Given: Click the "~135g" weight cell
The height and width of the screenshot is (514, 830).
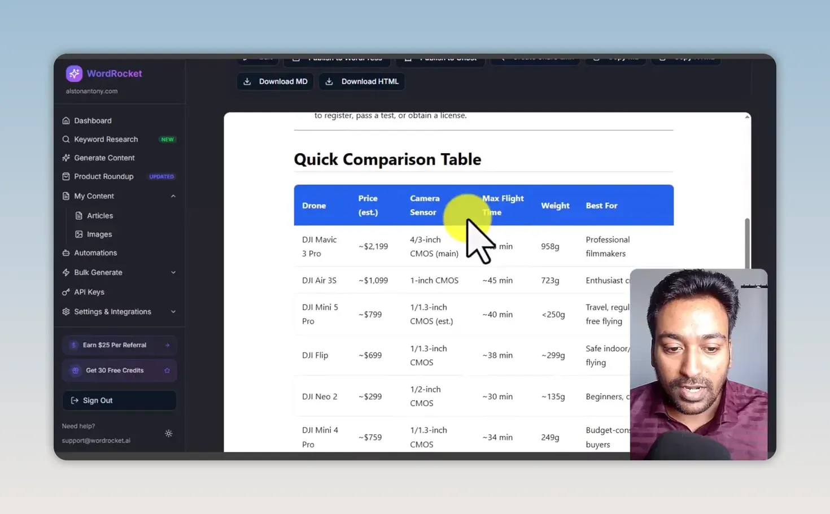Looking at the screenshot, I should pos(553,397).
